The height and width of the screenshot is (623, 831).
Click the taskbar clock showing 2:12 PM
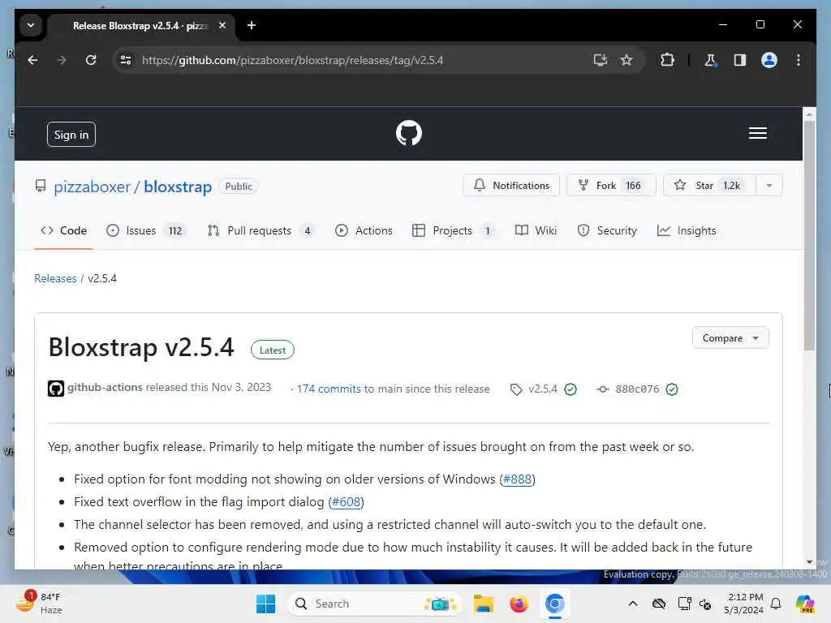pyautogui.click(x=744, y=604)
